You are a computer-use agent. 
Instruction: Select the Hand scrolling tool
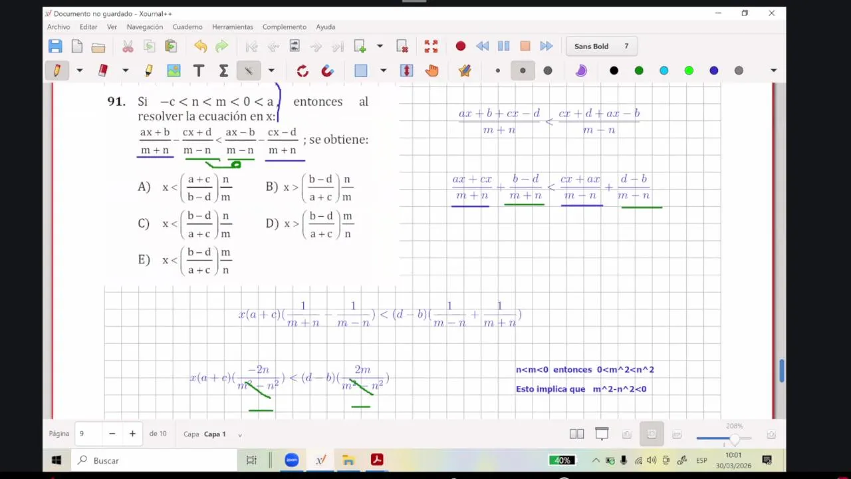(432, 71)
